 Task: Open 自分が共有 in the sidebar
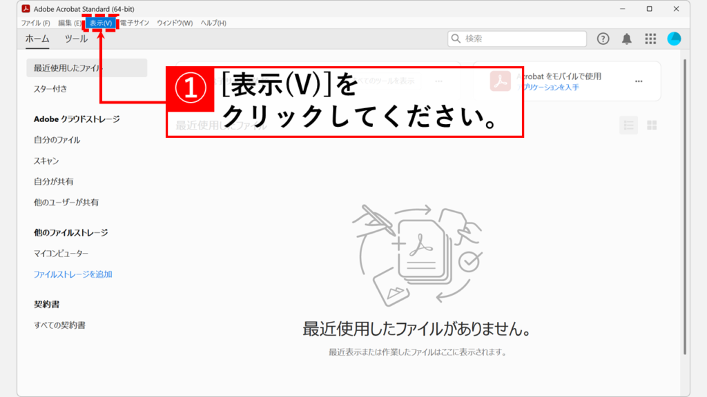[53, 181]
